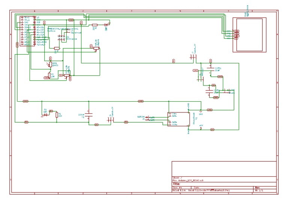Click the +5V power flag symbol
Image resolution: width=288 pixels, height=204 pixels.
[201, 127]
